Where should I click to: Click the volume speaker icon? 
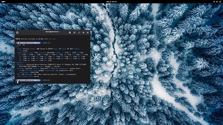(x=217, y=2)
